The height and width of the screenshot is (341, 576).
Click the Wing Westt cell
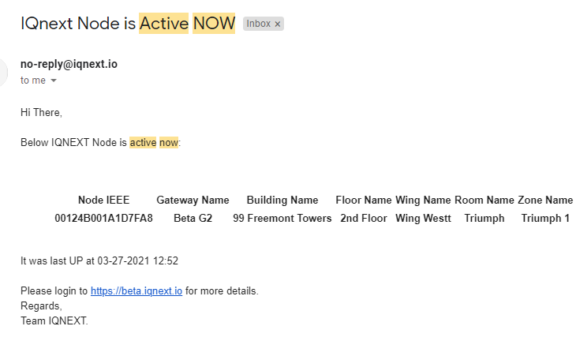coord(423,219)
